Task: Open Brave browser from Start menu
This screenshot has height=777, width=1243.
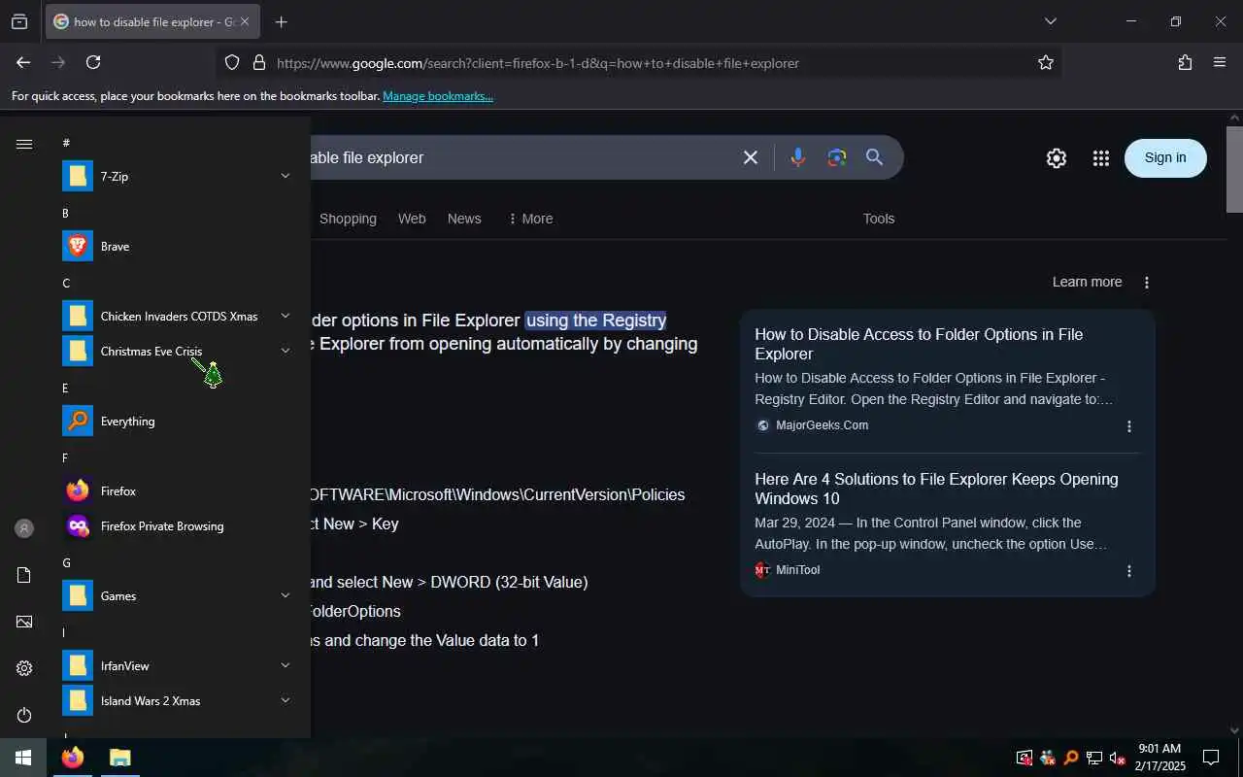Action: pos(179,247)
